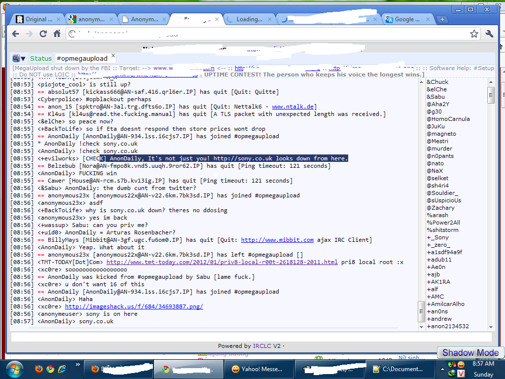Image resolution: width=505 pixels, height=379 pixels.
Task: Reload the page with the refresh icon
Action: point(43,34)
